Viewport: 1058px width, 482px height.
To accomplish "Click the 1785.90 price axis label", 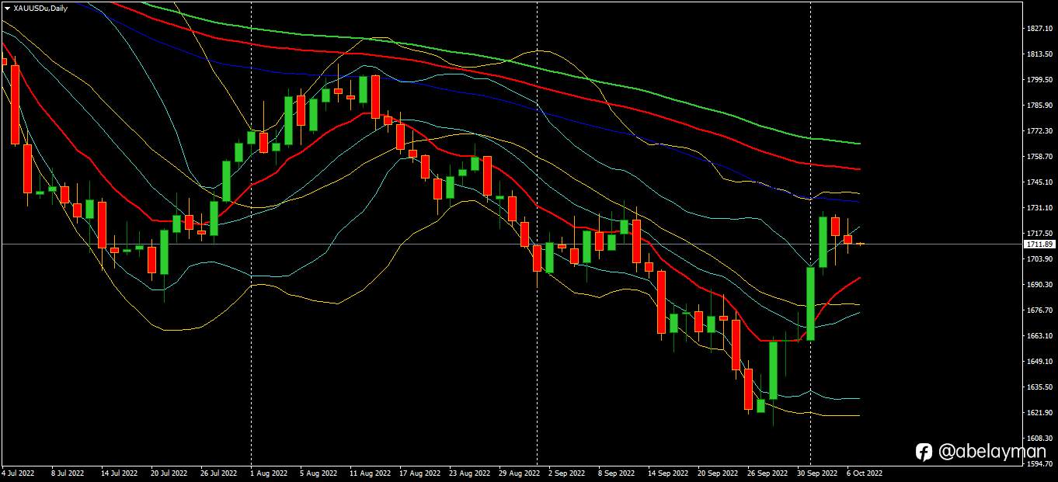I will tap(1039, 105).
